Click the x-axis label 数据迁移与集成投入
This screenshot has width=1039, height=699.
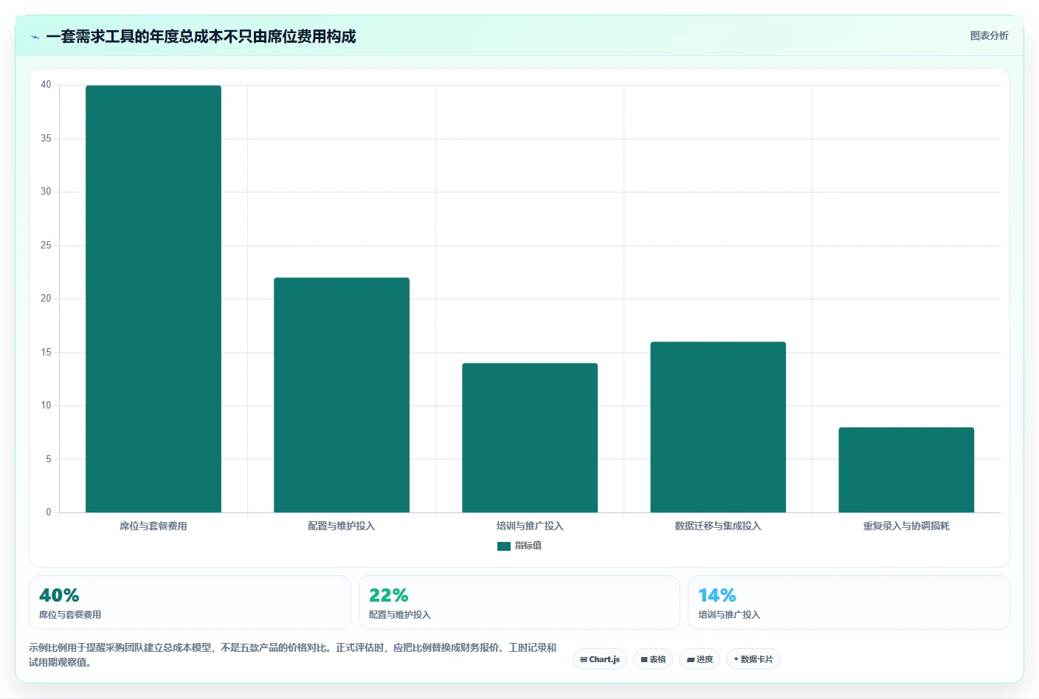click(718, 526)
